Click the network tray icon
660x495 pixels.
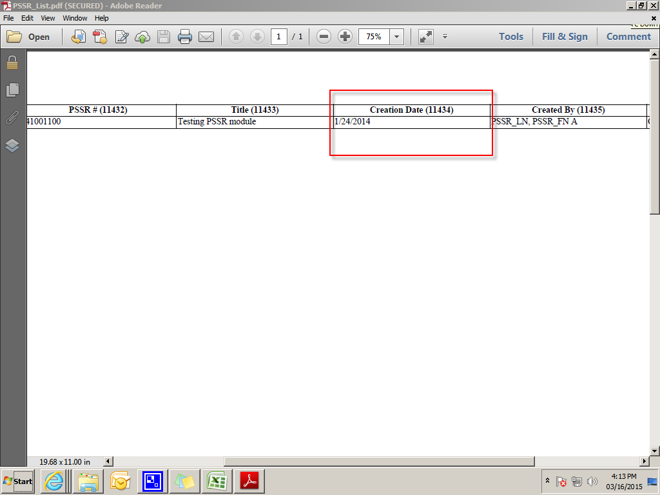click(x=577, y=481)
